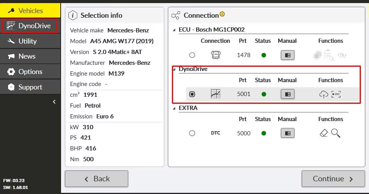Select the ECU Bosch MG1CP002 radio button
This screenshot has width=369, height=194.
[192, 55]
